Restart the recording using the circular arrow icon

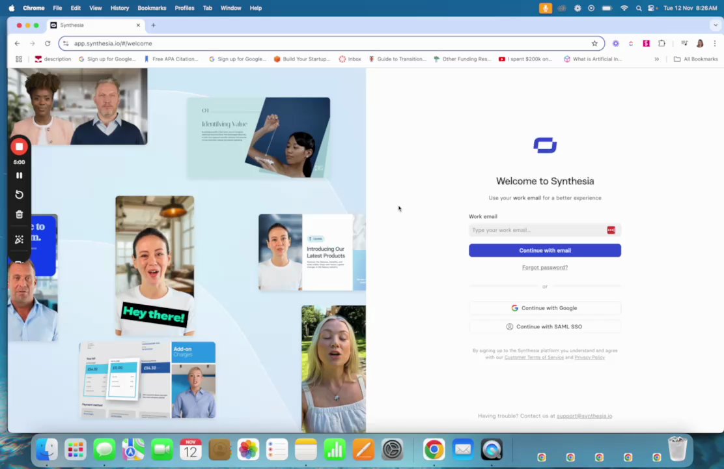tap(19, 195)
